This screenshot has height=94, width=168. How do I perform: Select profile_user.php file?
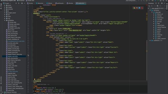click(13, 71)
